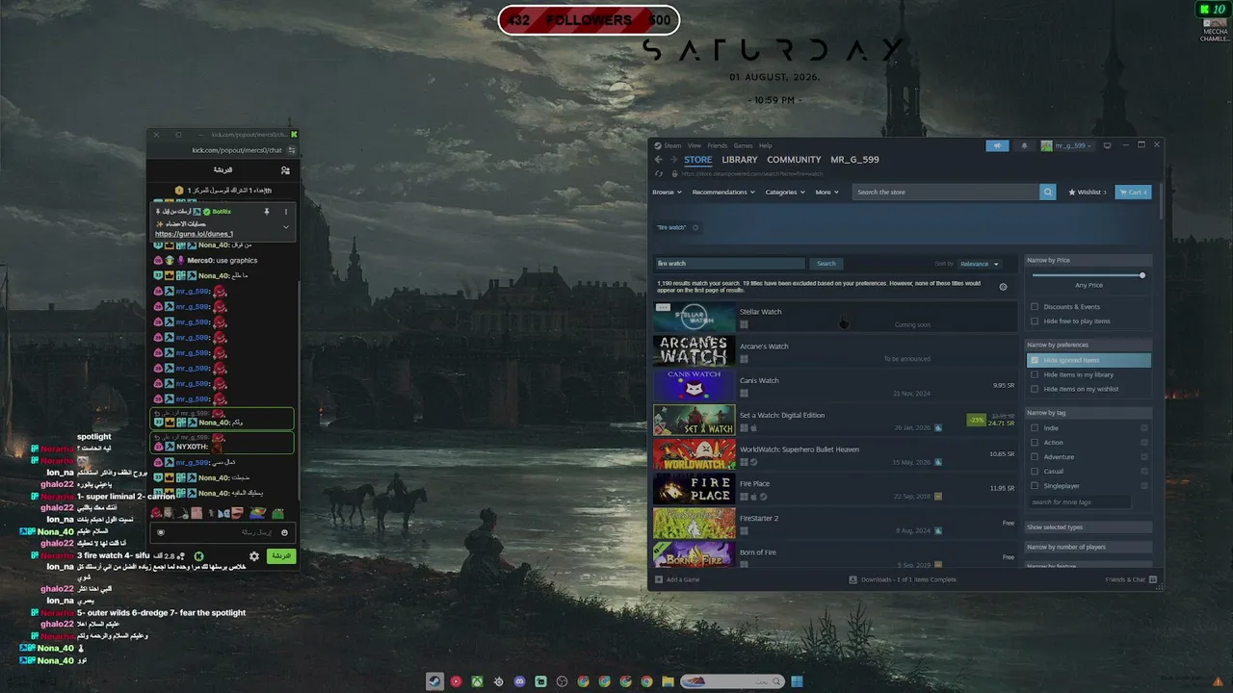Screen dimensions: 1233x693
Task: Open Friends & Chat icon in Steam
Action: click(1153, 579)
